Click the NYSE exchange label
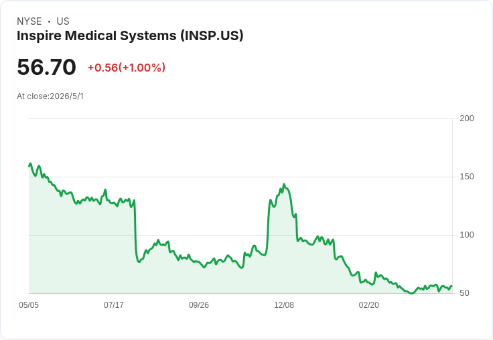This screenshot has height=340, width=493. 29,21
